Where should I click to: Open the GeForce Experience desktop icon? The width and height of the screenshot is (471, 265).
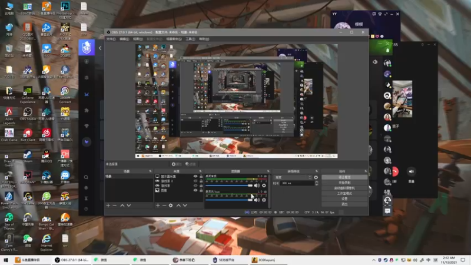28,94
